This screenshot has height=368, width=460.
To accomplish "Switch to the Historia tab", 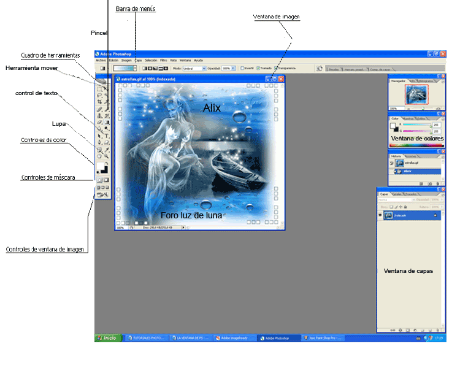I will click(397, 156).
